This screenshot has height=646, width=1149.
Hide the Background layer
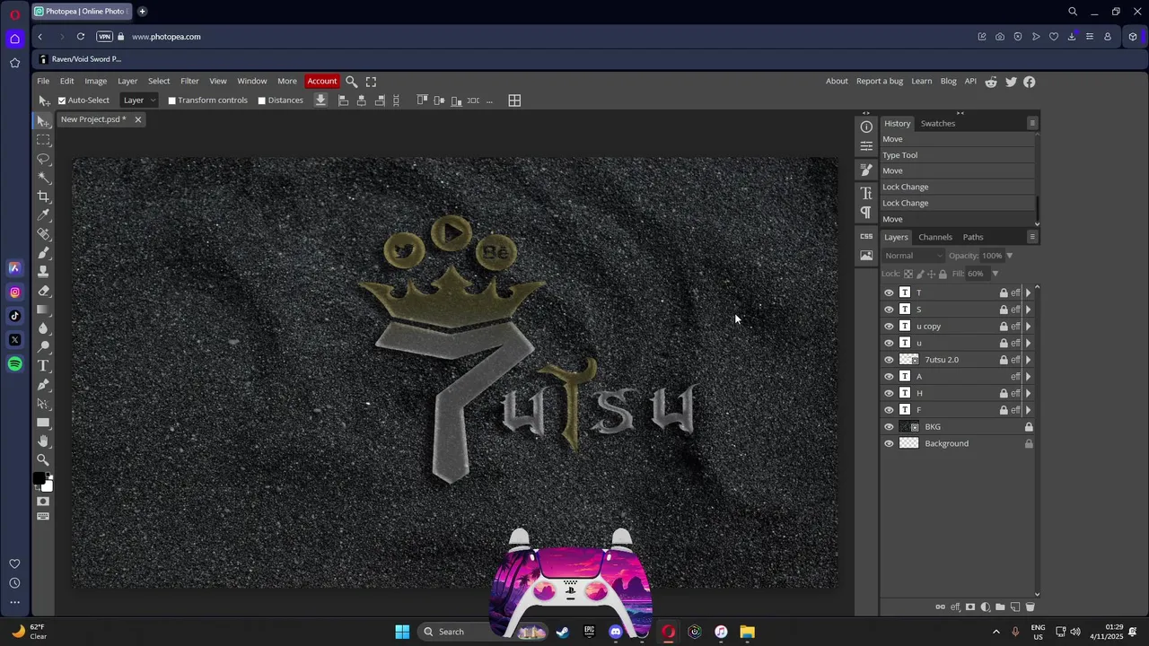(x=889, y=443)
